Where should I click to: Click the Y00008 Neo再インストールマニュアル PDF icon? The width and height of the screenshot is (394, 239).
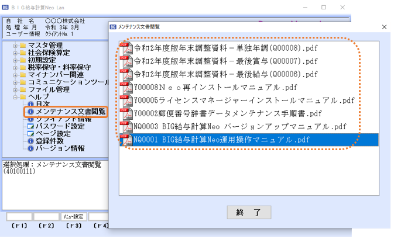tap(125, 88)
